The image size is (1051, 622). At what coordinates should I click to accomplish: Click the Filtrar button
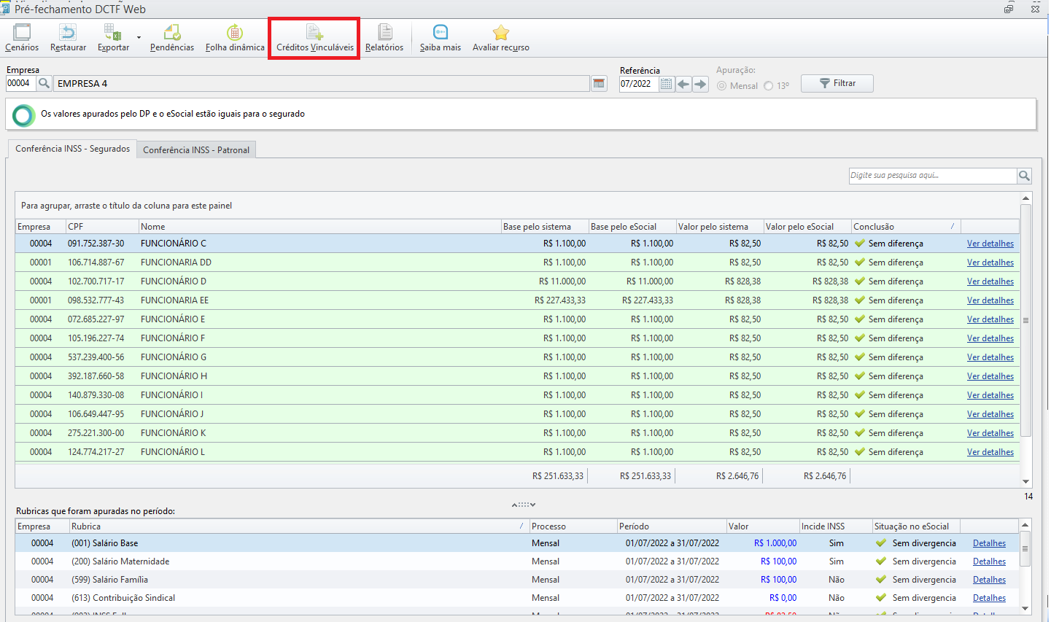click(837, 83)
